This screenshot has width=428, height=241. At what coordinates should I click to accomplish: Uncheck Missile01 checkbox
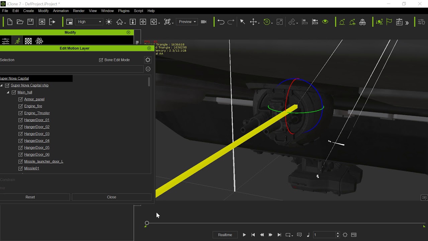(x=20, y=168)
